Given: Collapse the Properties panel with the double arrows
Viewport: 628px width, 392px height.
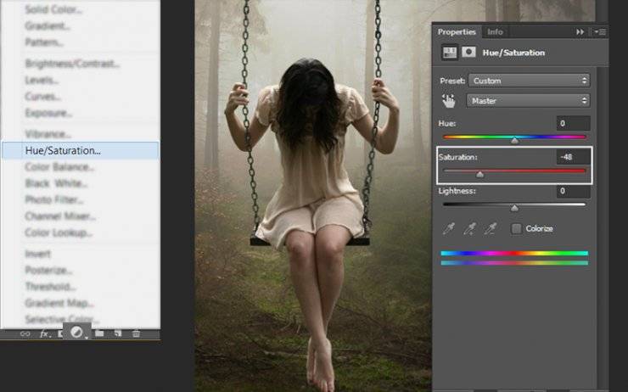Looking at the screenshot, I should tap(580, 31).
